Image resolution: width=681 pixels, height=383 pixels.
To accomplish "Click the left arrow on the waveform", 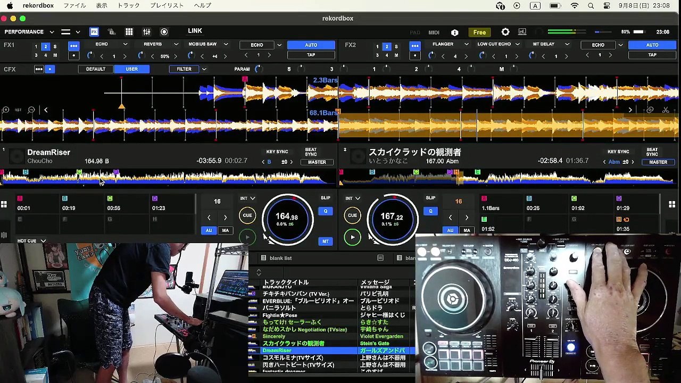I will pos(46,110).
